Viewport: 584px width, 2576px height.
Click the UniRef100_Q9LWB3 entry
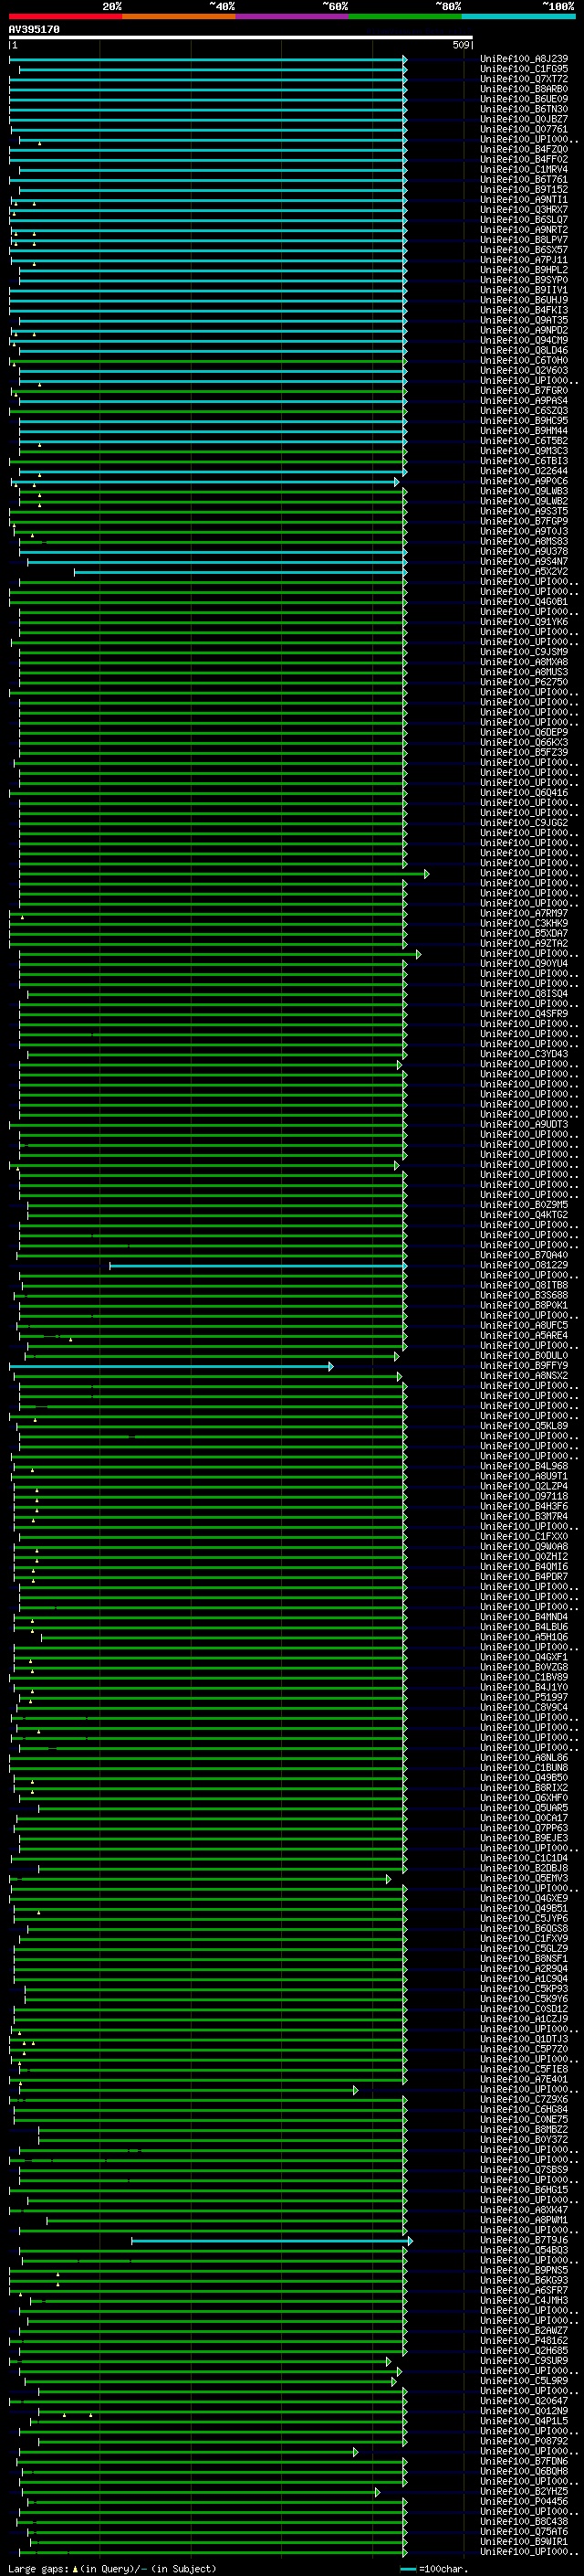[x=524, y=491]
